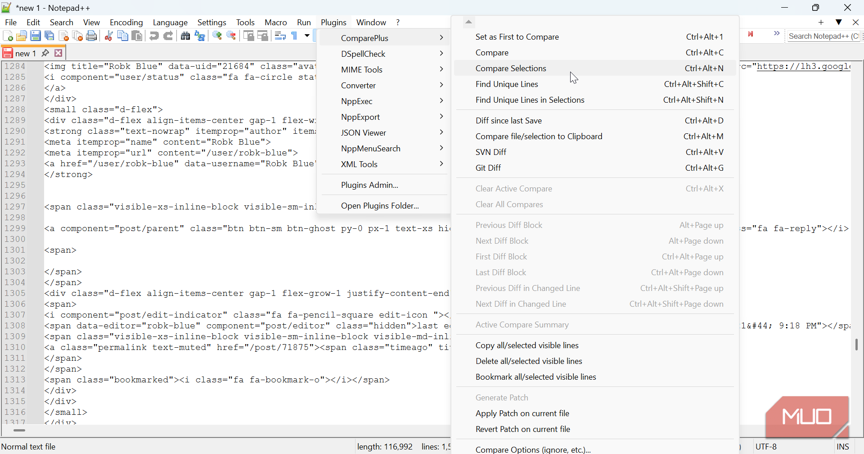This screenshot has width=864, height=454.
Task: Click the horizontal scrollbar thumb below the editor
Action: [19, 431]
